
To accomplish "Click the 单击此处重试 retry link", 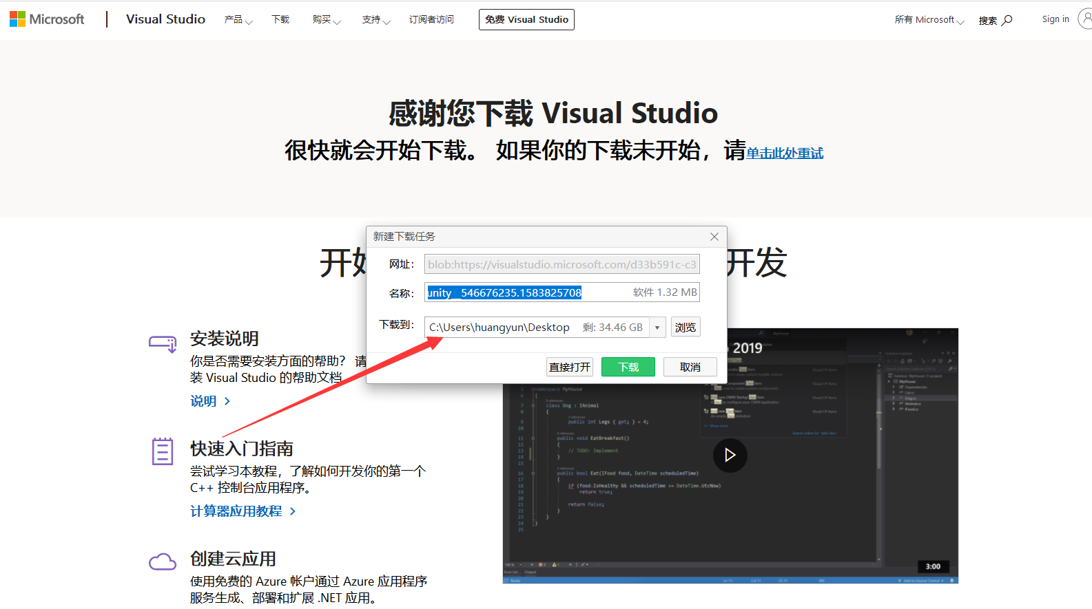I will point(785,153).
